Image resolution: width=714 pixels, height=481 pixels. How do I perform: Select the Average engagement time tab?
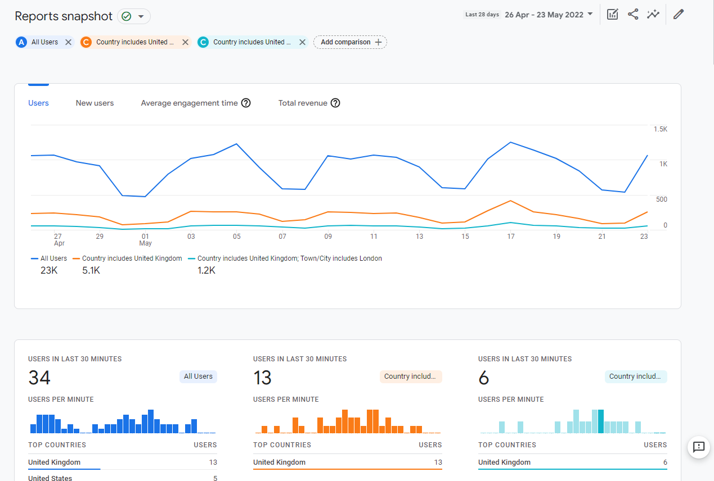coord(189,103)
